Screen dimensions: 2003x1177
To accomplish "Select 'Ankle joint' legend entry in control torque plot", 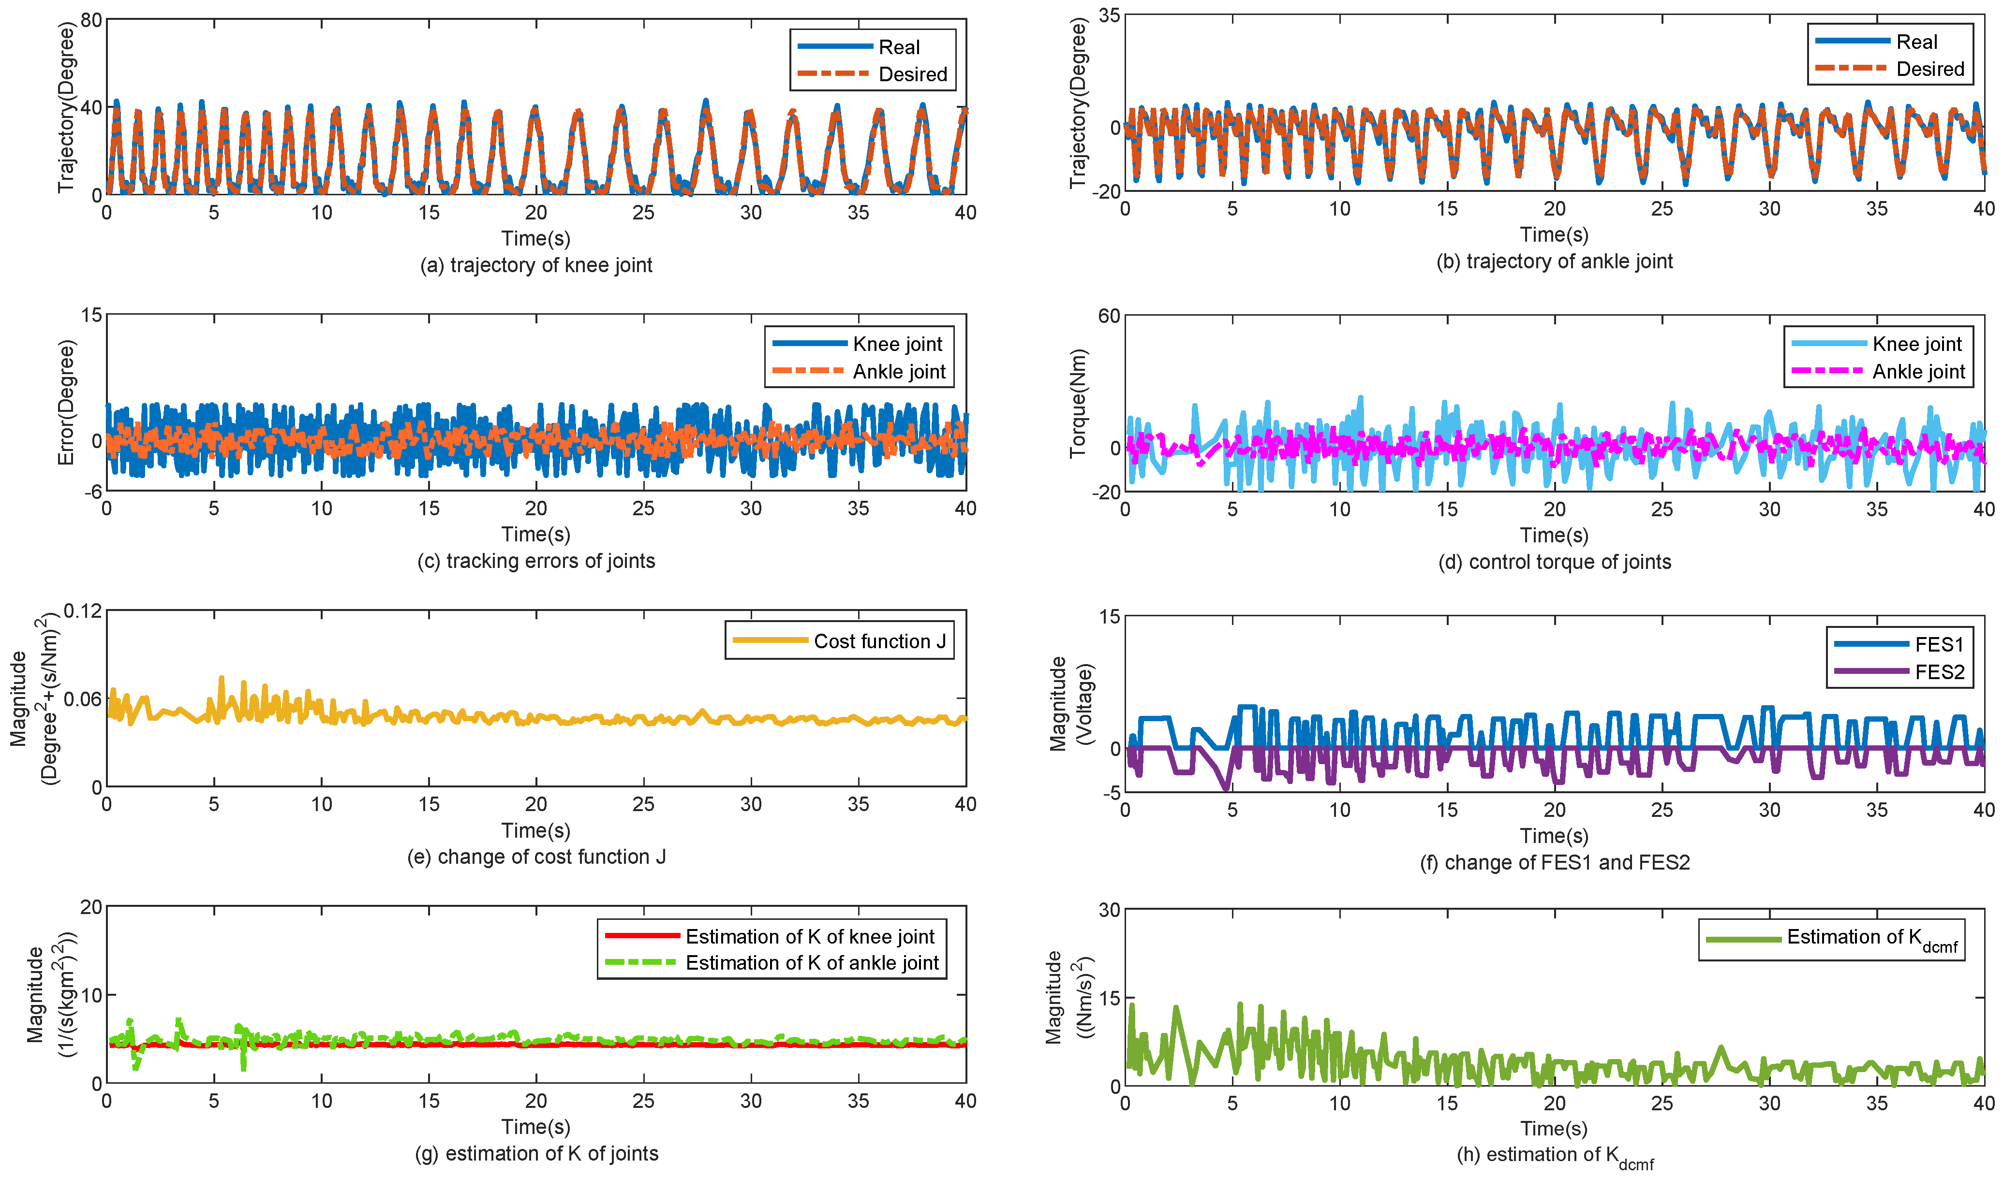I will point(1918,372).
